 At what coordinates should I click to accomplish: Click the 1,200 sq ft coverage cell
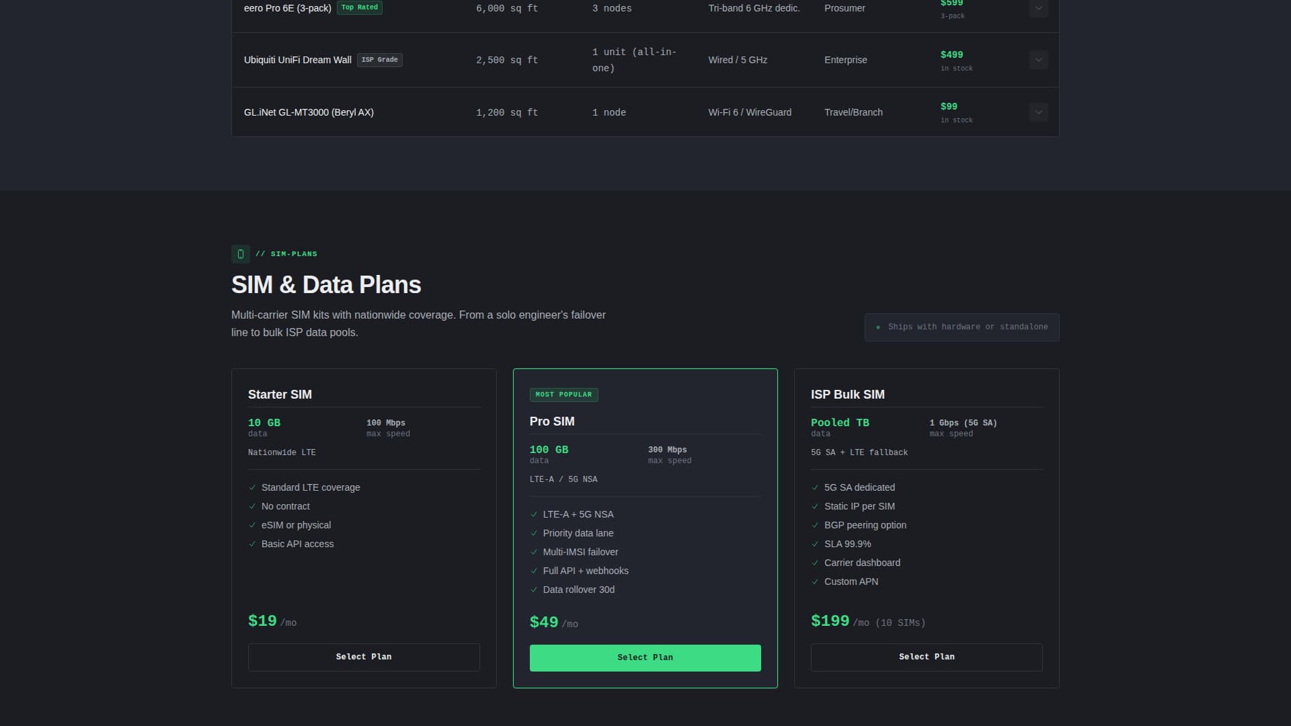[x=507, y=113]
